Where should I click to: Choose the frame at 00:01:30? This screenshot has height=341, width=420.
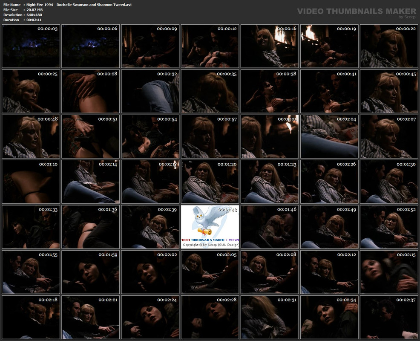(389, 182)
